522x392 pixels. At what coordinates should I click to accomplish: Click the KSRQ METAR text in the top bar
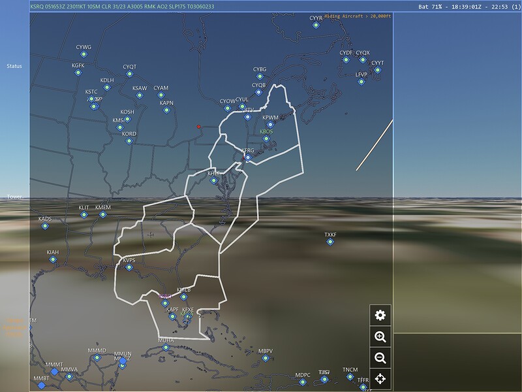coord(122,7)
